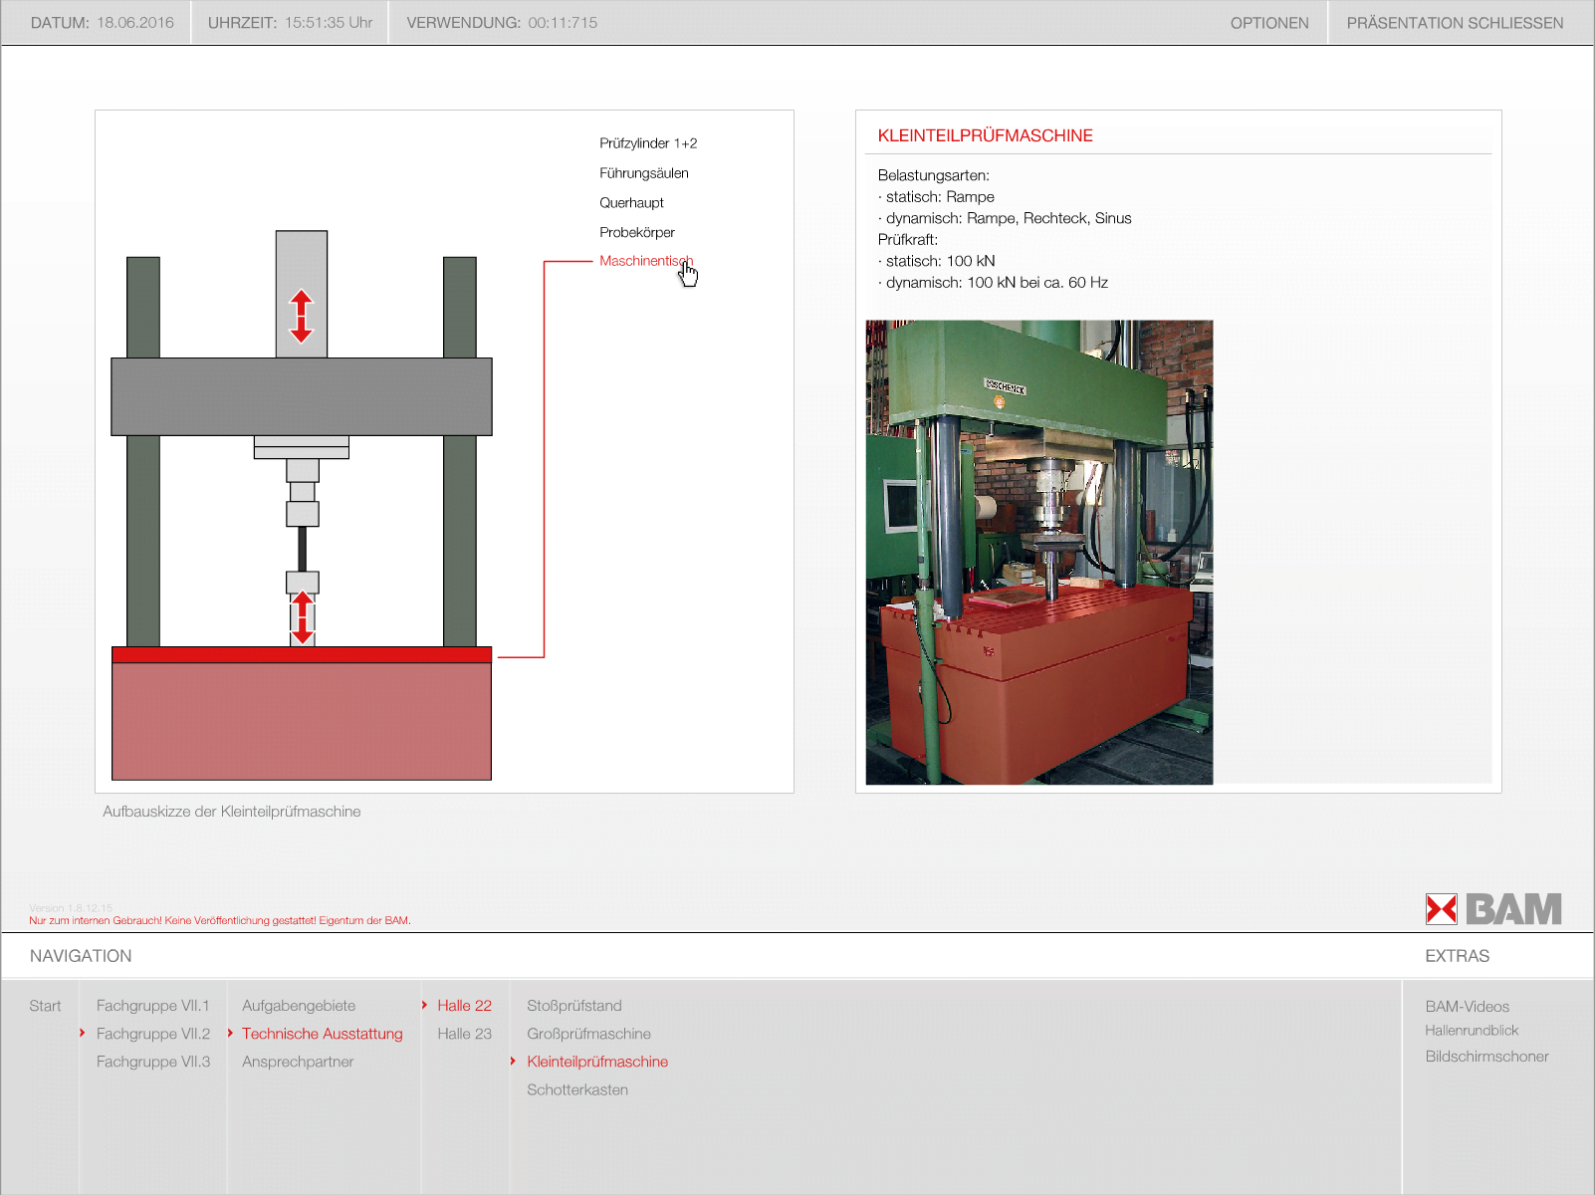Expand Fachgruppe VII.1 section
This screenshot has height=1195, width=1595.
(x=152, y=1006)
